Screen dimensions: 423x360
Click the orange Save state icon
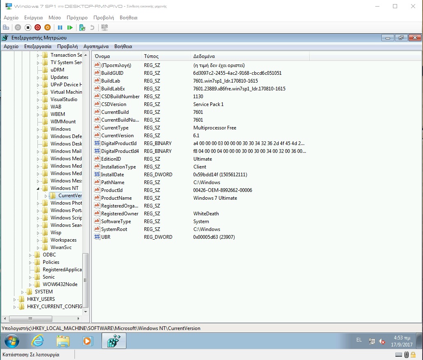[x=47, y=28]
